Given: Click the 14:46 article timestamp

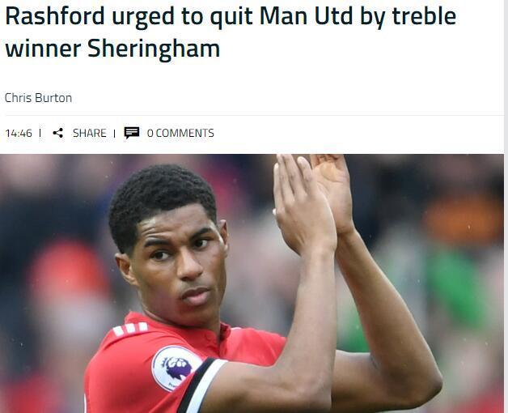Looking at the screenshot, I should click(19, 133).
